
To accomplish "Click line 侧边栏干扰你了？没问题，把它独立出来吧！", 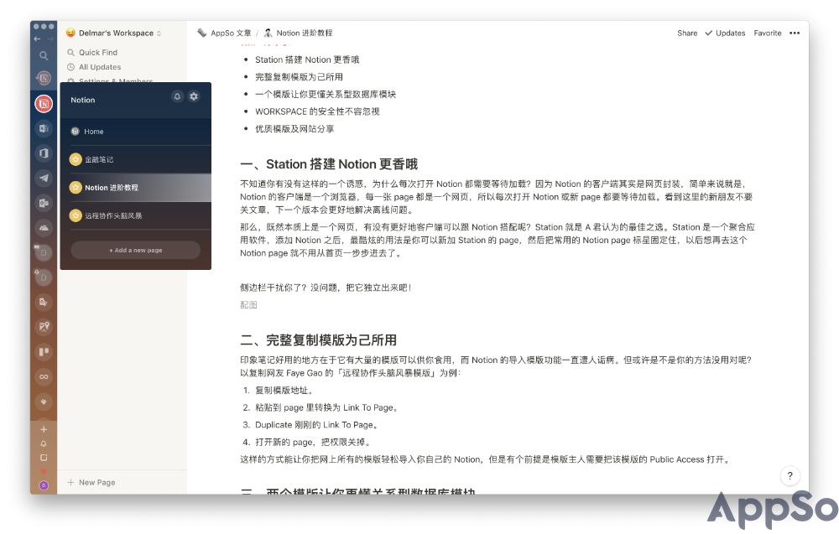I will pyautogui.click(x=326, y=288).
